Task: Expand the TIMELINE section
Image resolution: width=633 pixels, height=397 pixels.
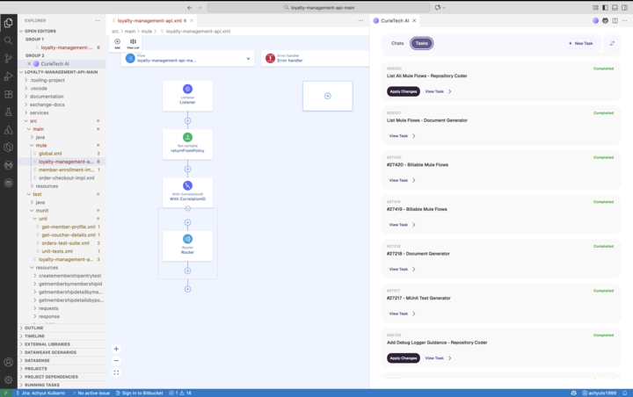Action: pos(62,336)
